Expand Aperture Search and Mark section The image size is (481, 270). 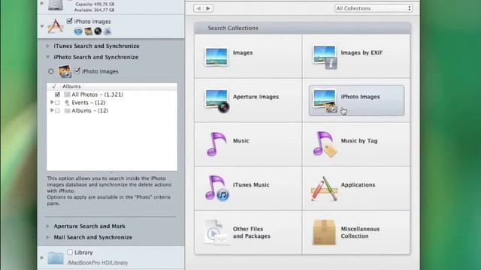pos(48,226)
